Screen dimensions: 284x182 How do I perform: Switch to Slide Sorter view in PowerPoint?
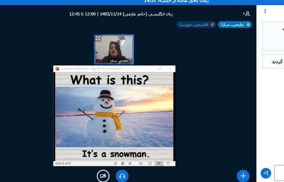coord(150,163)
